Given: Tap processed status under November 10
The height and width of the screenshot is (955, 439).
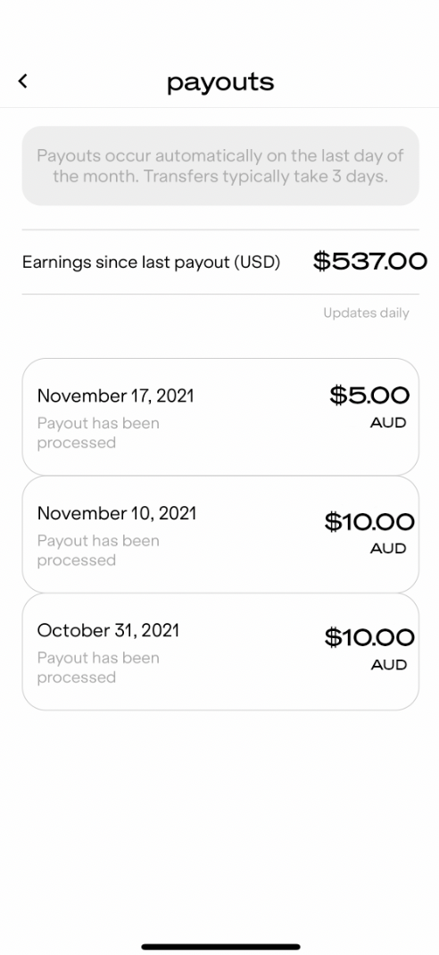Looking at the screenshot, I should tap(98, 551).
